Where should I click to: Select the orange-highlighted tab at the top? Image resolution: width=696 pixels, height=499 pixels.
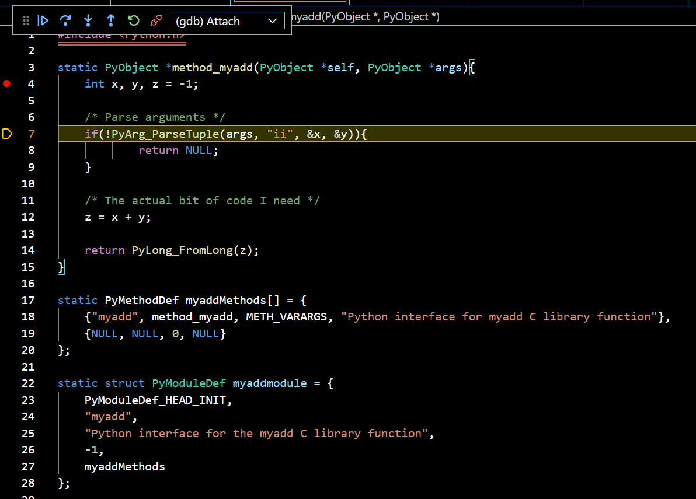tap(289, 2)
